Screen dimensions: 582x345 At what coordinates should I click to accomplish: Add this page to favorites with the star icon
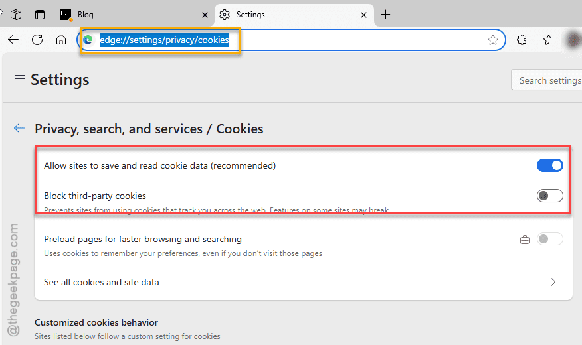pos(493,40)
